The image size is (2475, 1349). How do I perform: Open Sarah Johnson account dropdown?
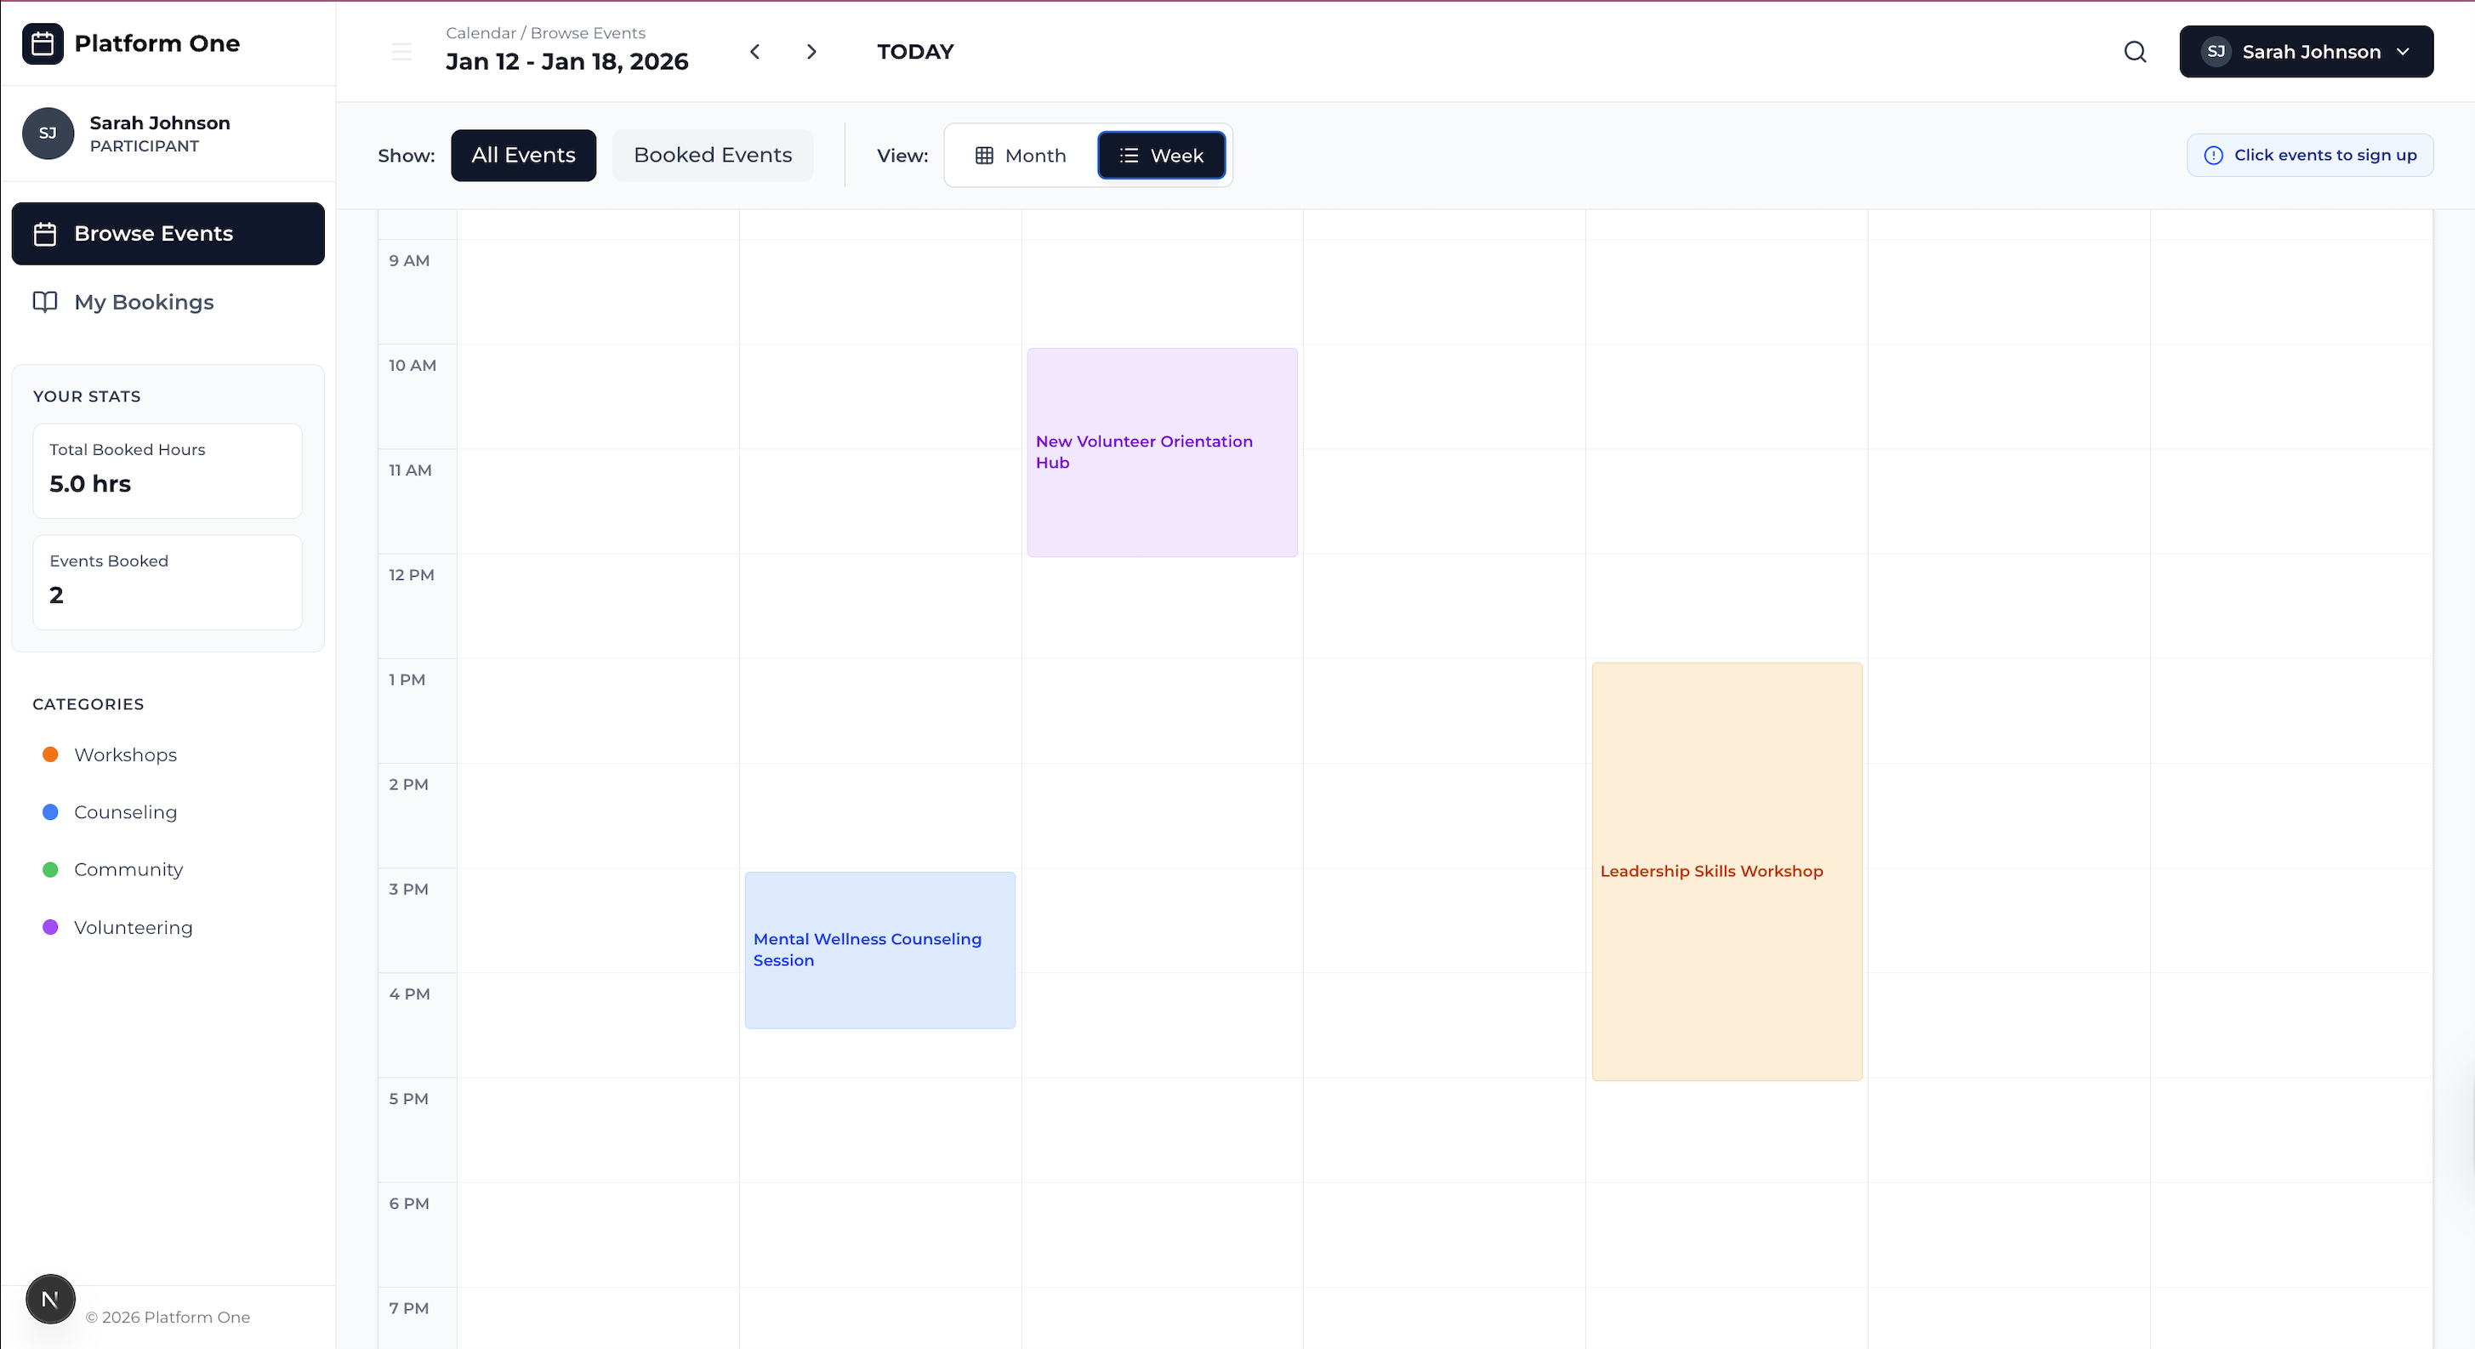click(2305, 52)
